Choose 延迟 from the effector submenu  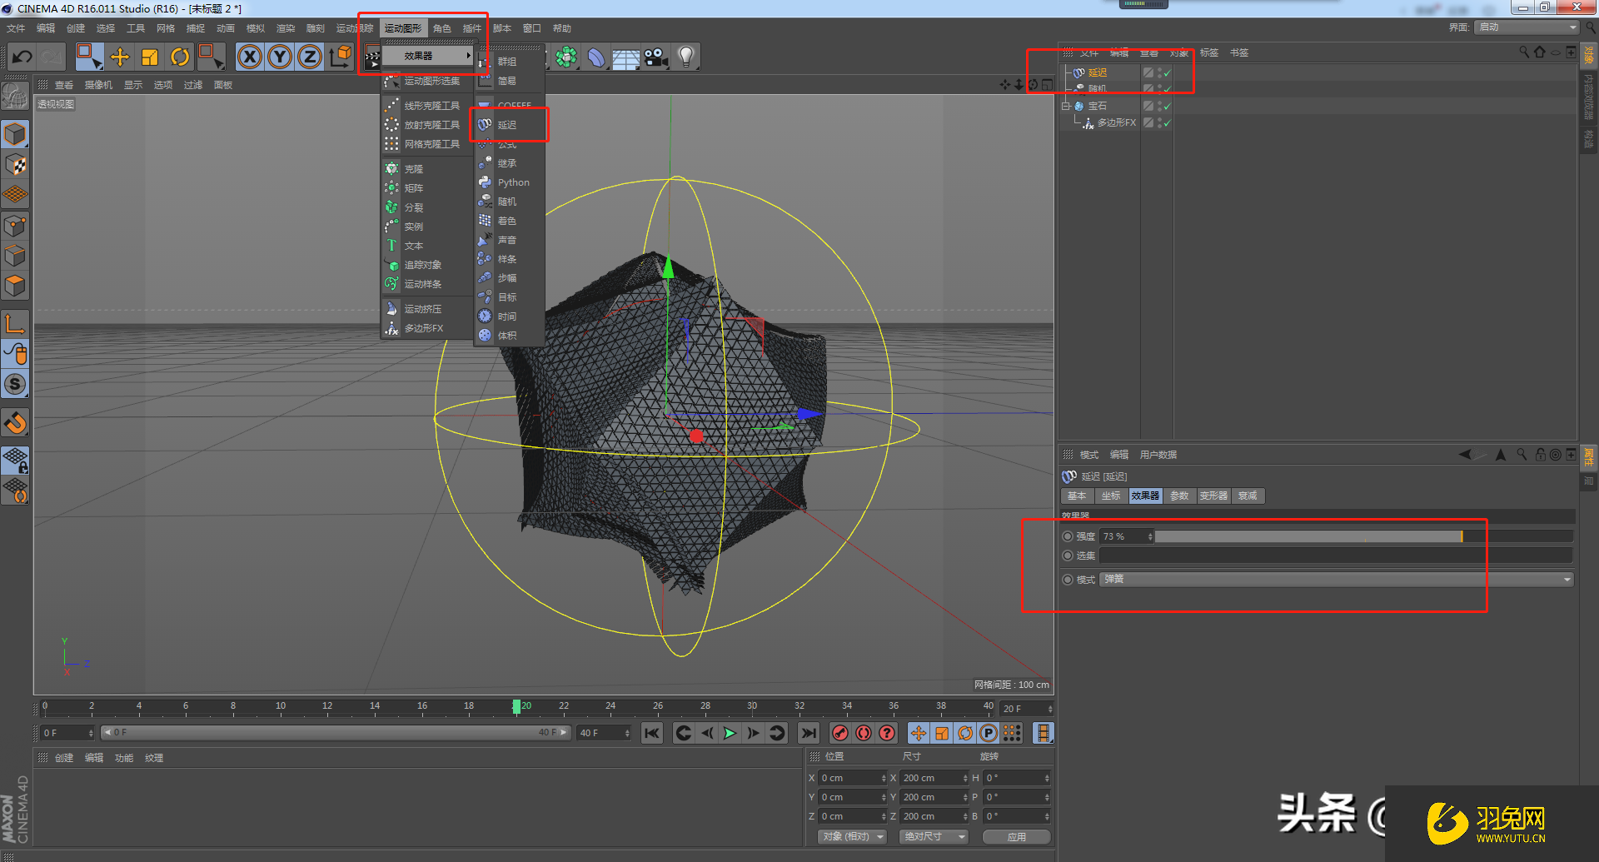tap(507, 125)
